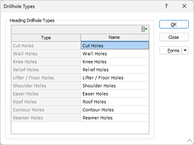Edit the Shoulder Holes name cell
194x145 pixels.
click(x=115, y=86)
